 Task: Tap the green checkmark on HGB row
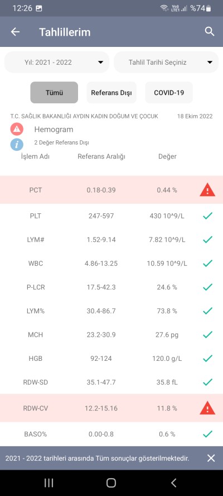point(207,359)
